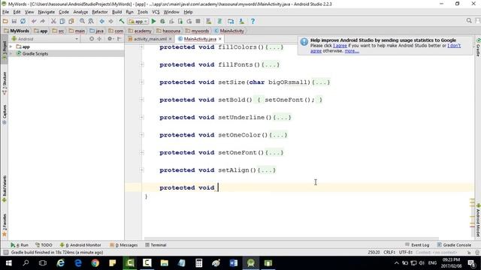Image resolution: width=481 pixels, height=270 pixels.
Task: Toggle the Terminal tool window
Action: (156, 245)
